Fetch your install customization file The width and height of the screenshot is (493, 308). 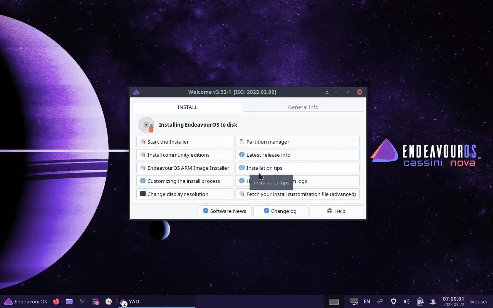coord(297,194)
